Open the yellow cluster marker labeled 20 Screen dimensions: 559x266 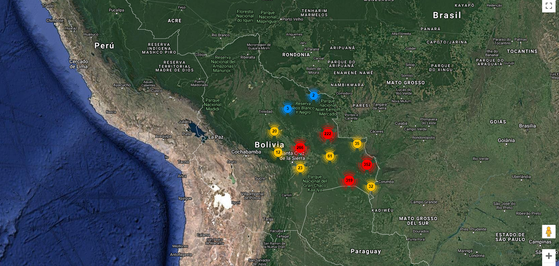[274, 131]
